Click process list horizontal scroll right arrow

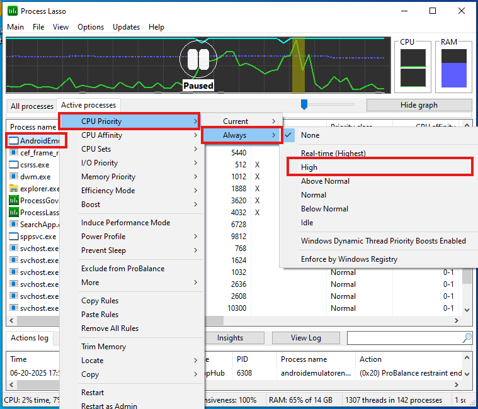coord(457,320)
